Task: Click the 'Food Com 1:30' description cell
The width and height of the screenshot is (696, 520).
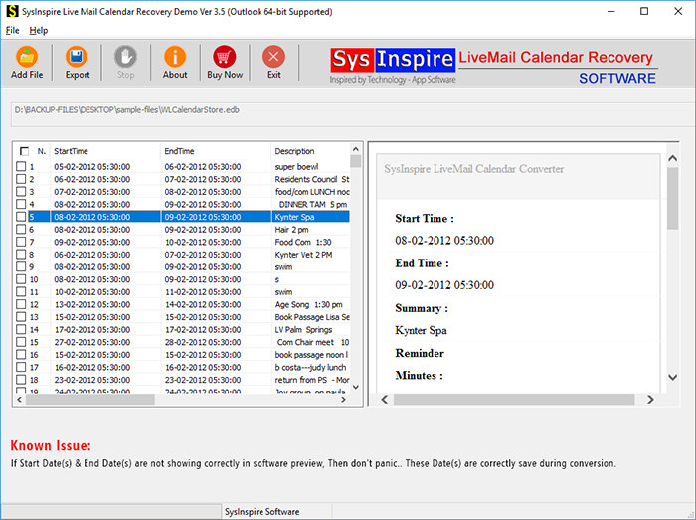Action: click(310, 242)
